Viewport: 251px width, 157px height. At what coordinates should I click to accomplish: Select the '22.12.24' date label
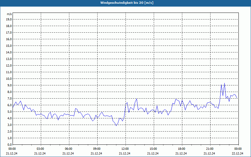click(x=238, y=153)
